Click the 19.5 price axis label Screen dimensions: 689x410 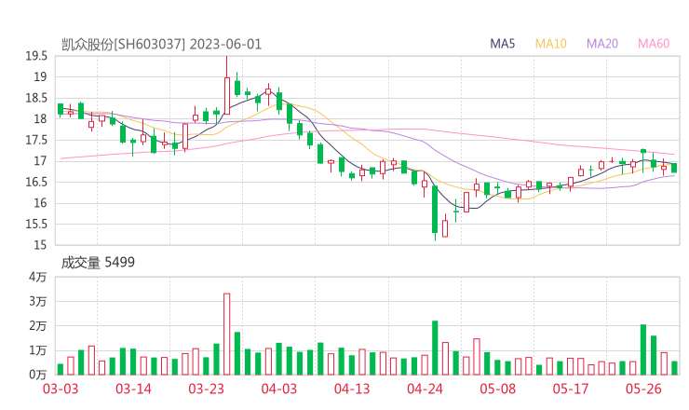[36, 56]
